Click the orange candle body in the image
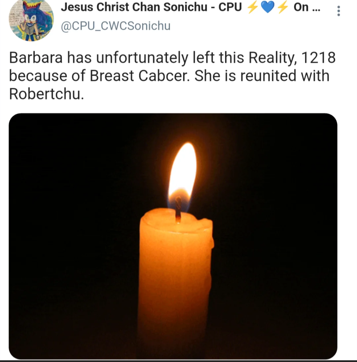 [x=176, y=277]
